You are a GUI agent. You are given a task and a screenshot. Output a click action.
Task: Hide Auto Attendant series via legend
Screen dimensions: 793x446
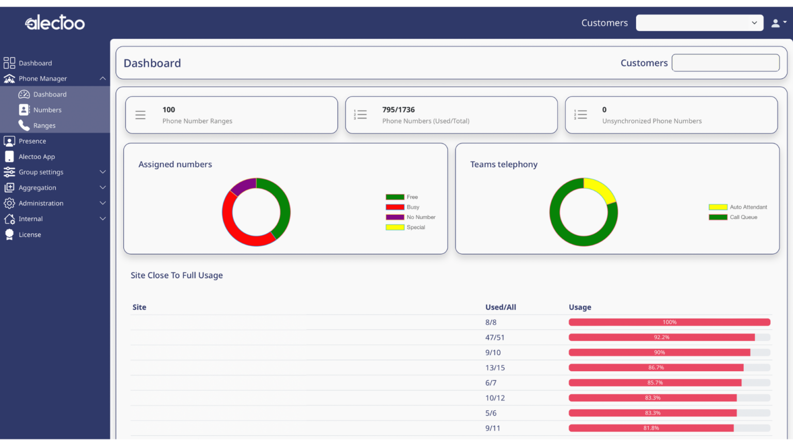point(738,207)
